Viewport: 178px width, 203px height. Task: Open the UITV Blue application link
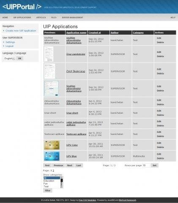[71, 156]
